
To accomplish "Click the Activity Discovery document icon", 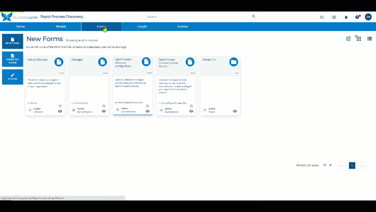I will 59,62.
